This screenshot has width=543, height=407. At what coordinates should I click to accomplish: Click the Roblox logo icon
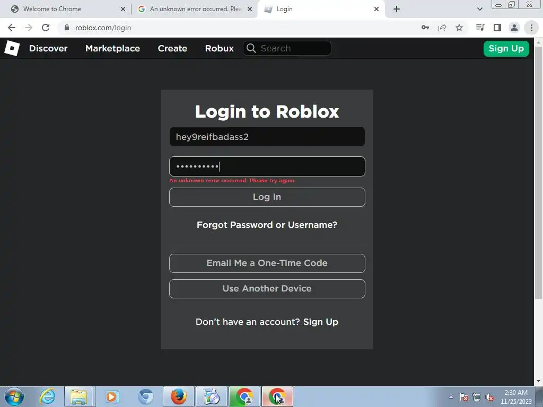coord(12,48)
